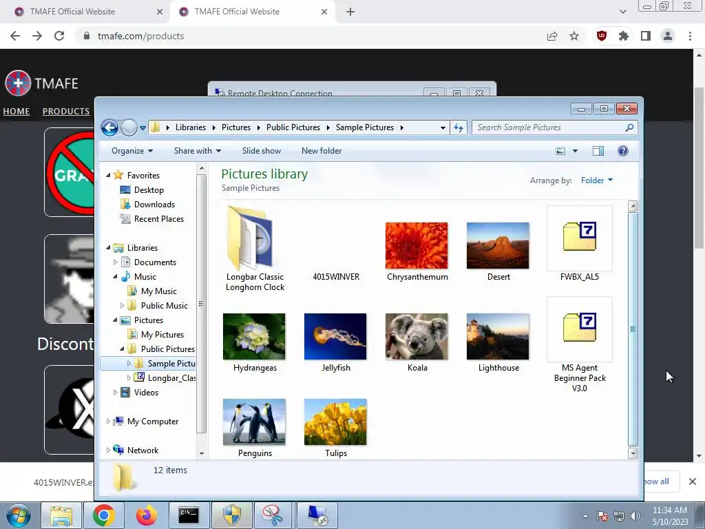Image resolution: width=705 pixels, height=529 pixels.
Task: Open a new Chrome tab
Action: coord(350,12)
